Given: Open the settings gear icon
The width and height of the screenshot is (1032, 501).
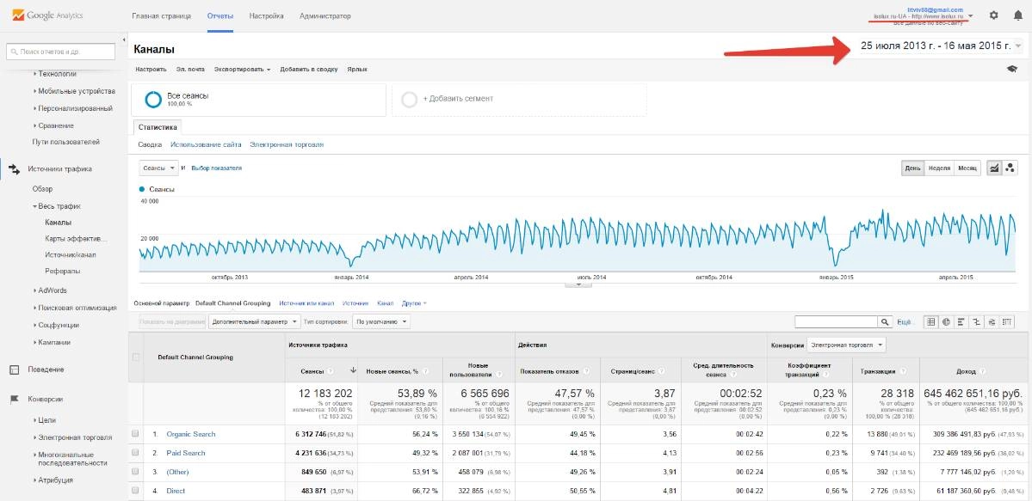Looking at the screenshot, I should pyautogui.click(x=993, y=15).
